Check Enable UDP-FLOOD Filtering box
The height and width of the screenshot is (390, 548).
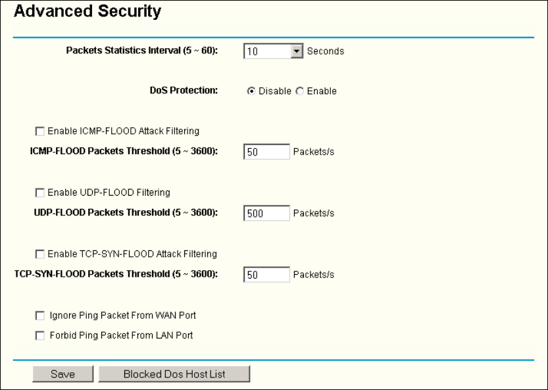41,193
